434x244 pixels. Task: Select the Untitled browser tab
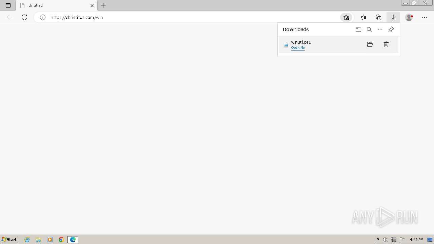point(57,5)
